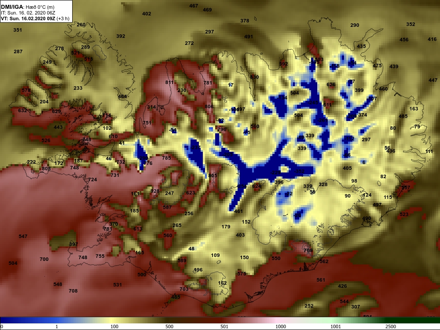440x330 pixels.
Task: Click the map value '785'
Action: 166,158
